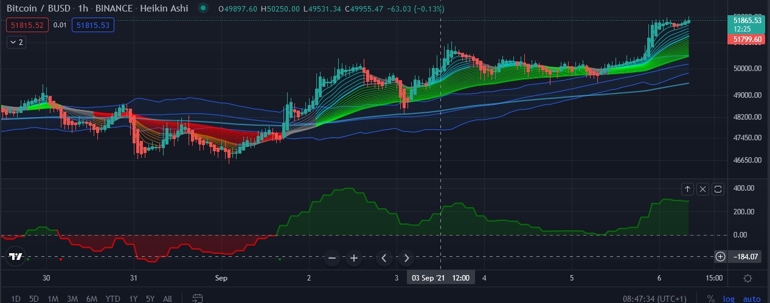The image size is (770, 303).
Task: Maximize the indicator pane
Action: (718, 189)
